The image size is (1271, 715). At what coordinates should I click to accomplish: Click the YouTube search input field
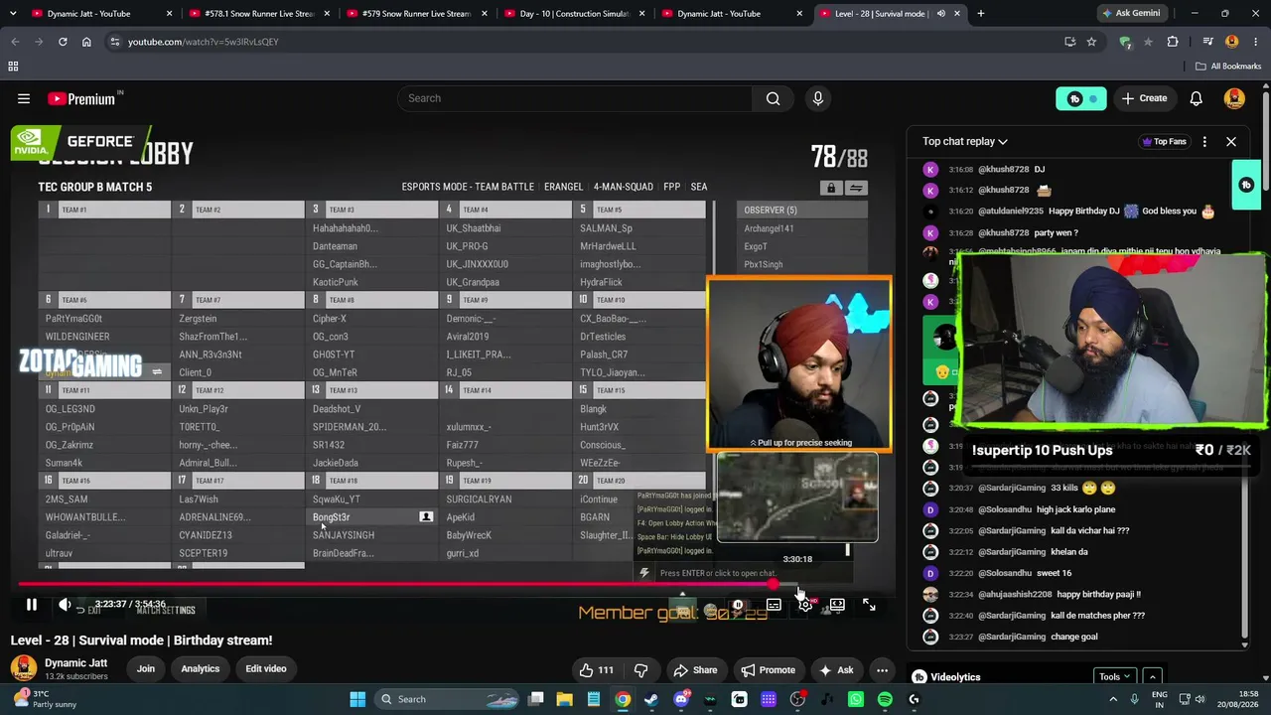(575, 98)
